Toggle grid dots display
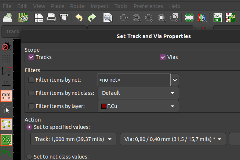This screenshot has height=160, width=240. [6, 59]
